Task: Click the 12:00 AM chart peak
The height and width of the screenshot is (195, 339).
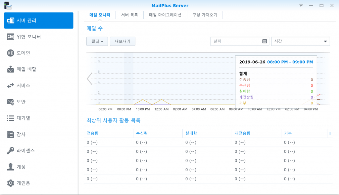Action: click(162, 100)
